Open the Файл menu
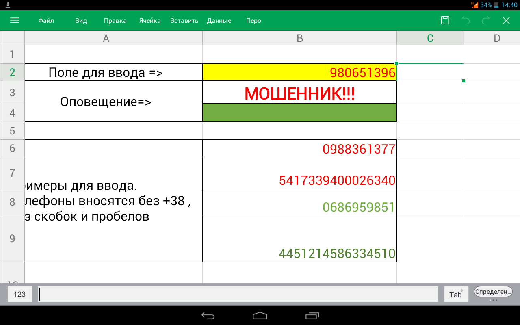Image resolution: width=520 pixels, height=325 pixels. (46, 21)
